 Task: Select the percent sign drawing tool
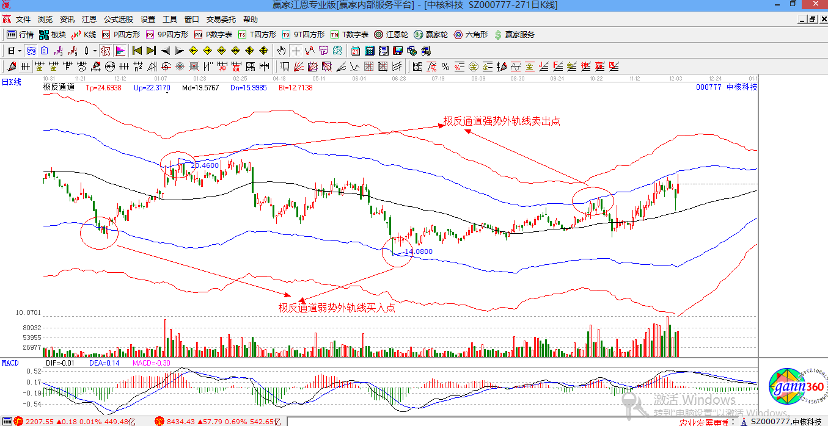(445, 67)
